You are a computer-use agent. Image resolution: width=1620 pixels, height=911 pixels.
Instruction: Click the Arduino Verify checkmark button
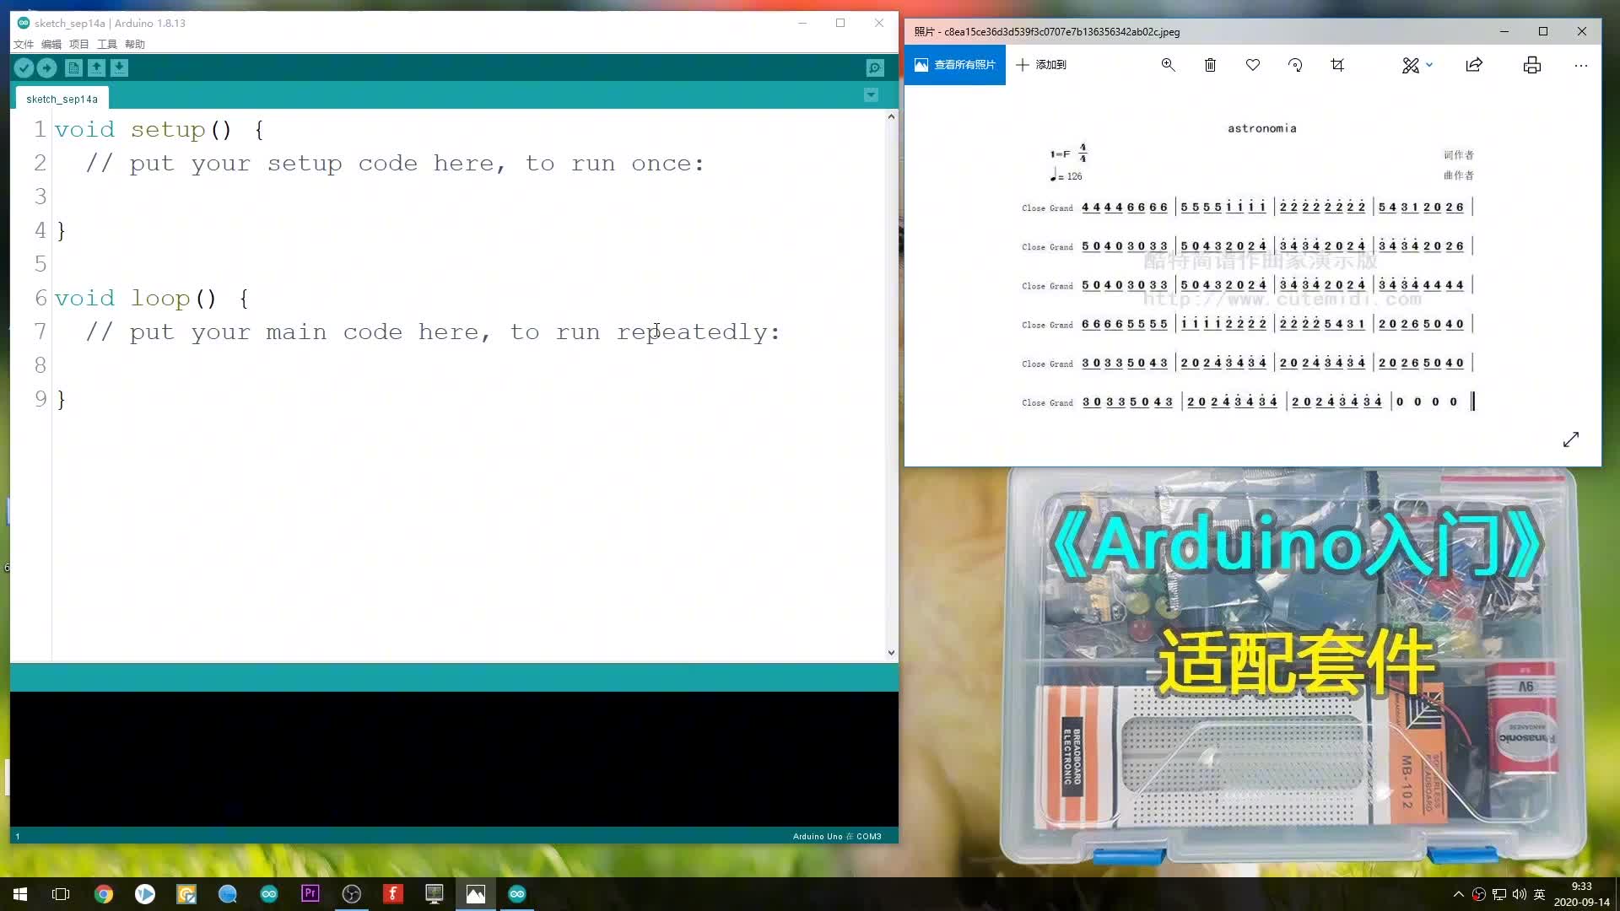24,68
